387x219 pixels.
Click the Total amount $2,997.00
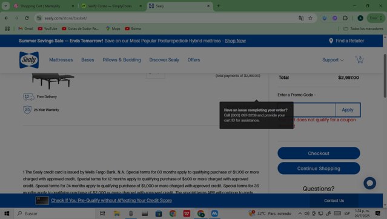click(x=348, y=78)
